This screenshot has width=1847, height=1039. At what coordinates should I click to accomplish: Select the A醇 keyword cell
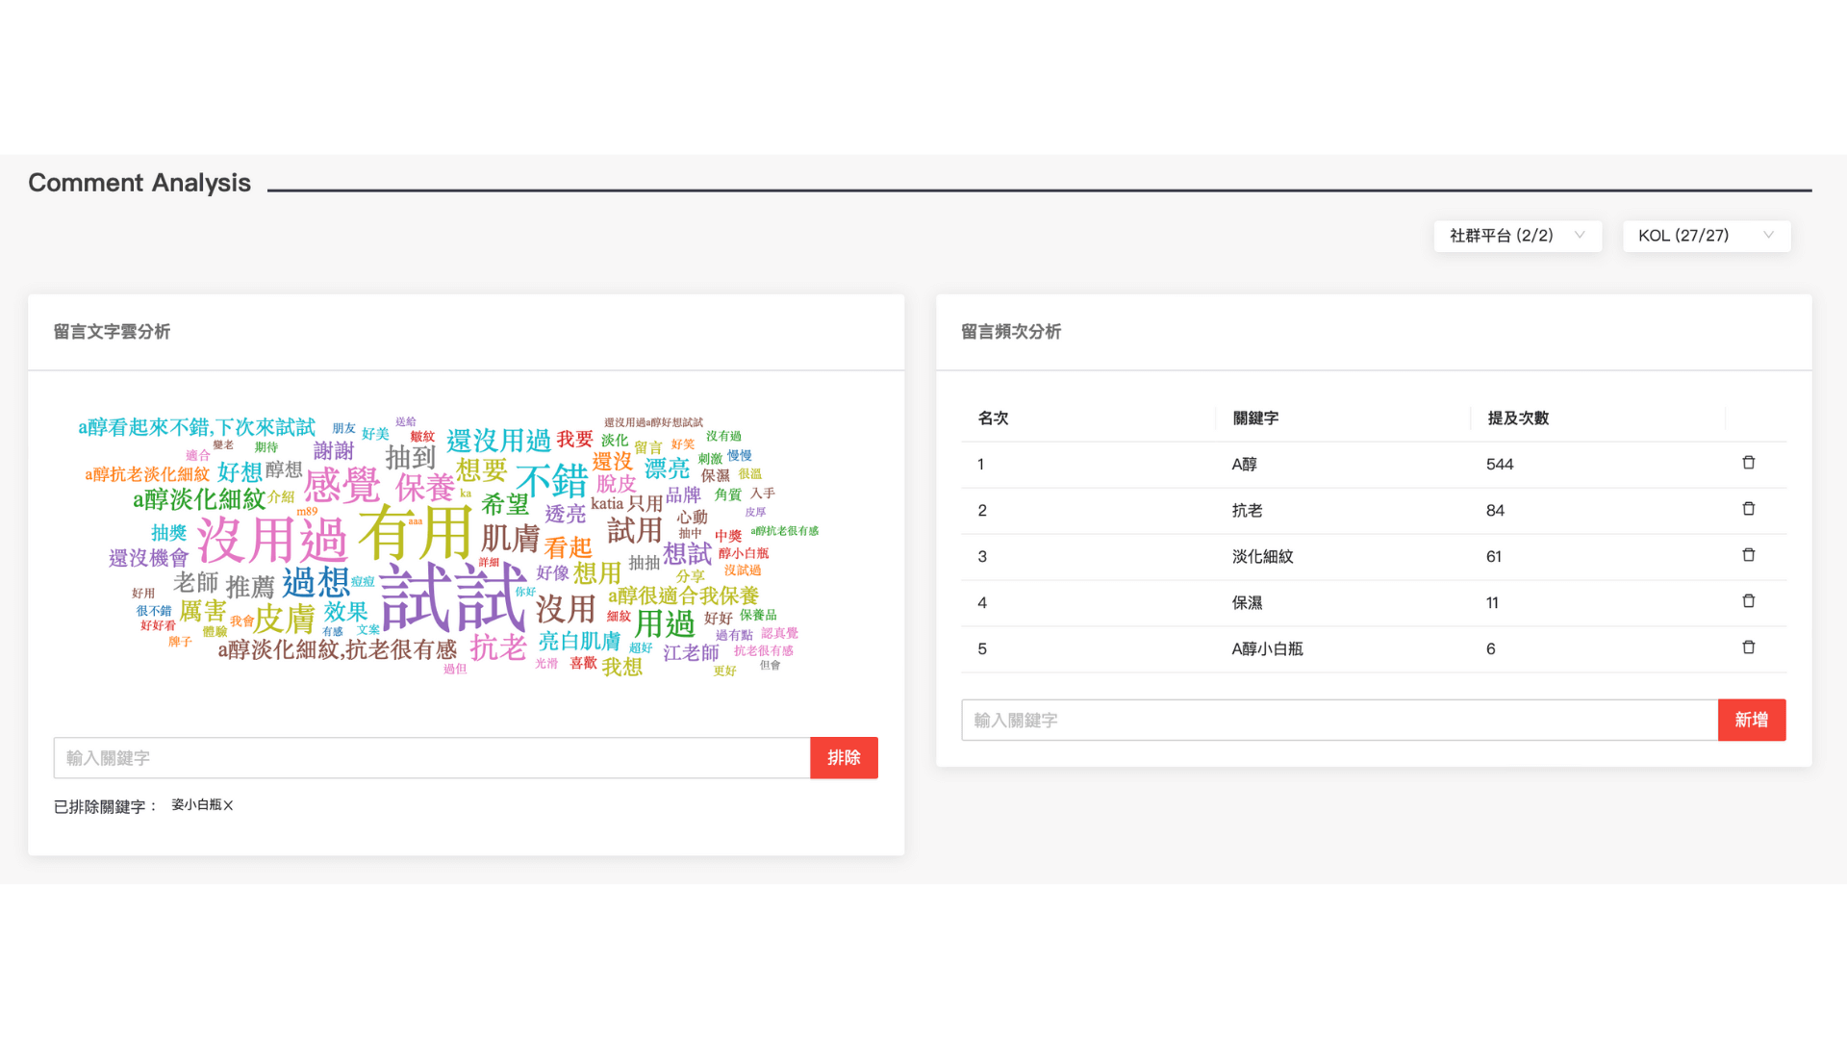(x=1244, y=465)
